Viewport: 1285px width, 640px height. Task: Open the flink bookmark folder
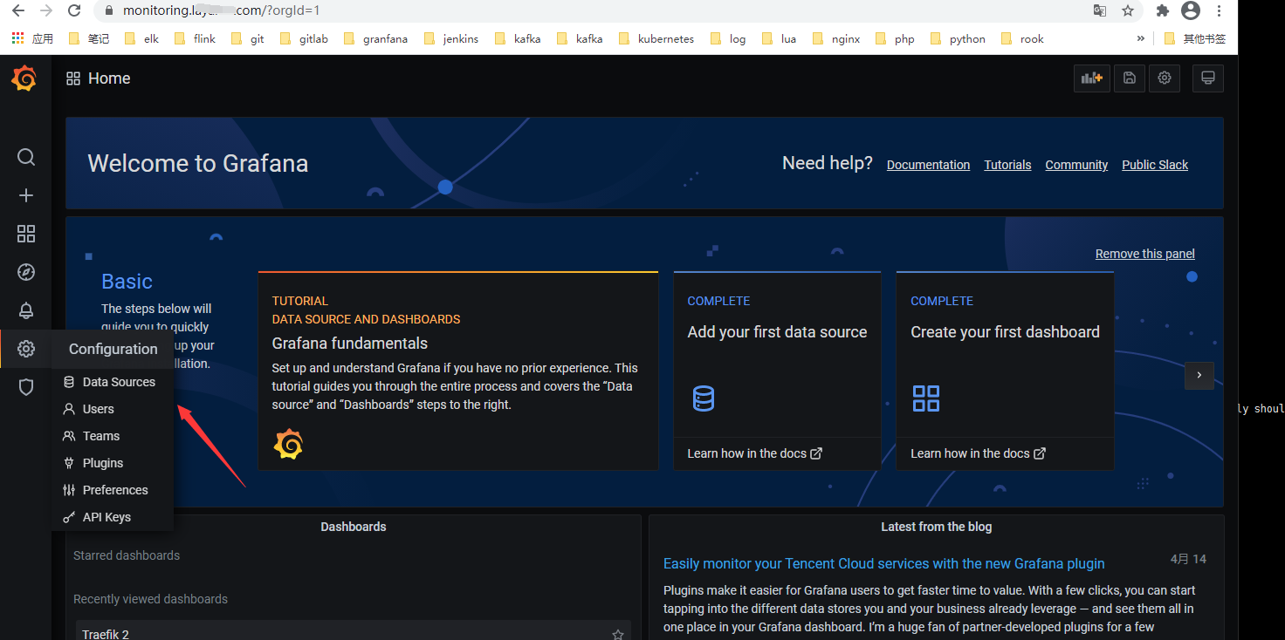pyautogui.click(x=195, y=38)
